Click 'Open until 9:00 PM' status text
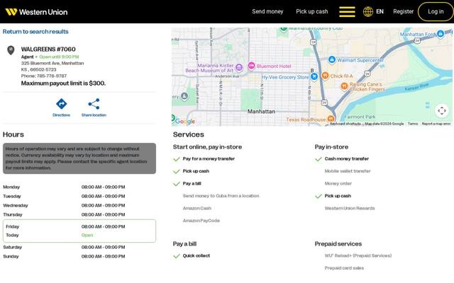Screen dimensions: 454x283 coord(59,57)
